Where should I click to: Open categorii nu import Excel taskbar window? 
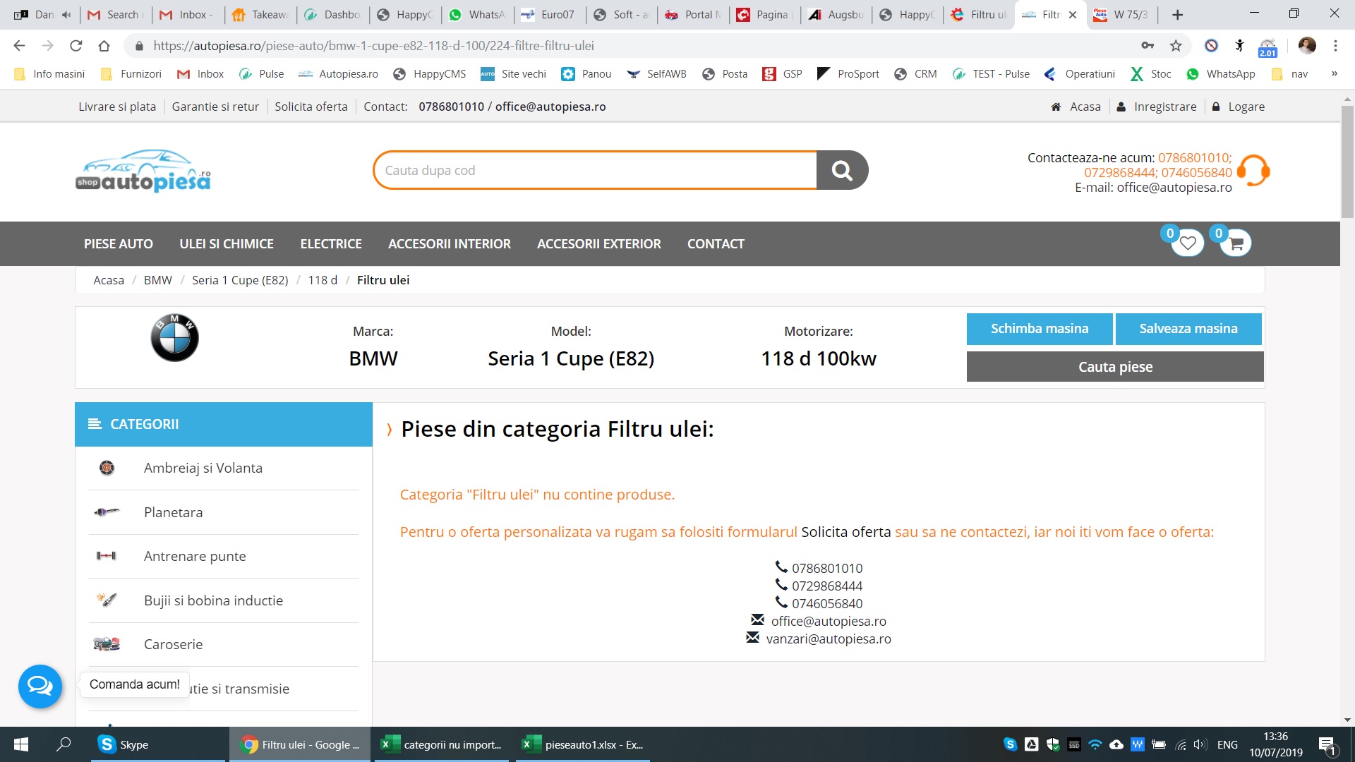(x=443, y=744)
